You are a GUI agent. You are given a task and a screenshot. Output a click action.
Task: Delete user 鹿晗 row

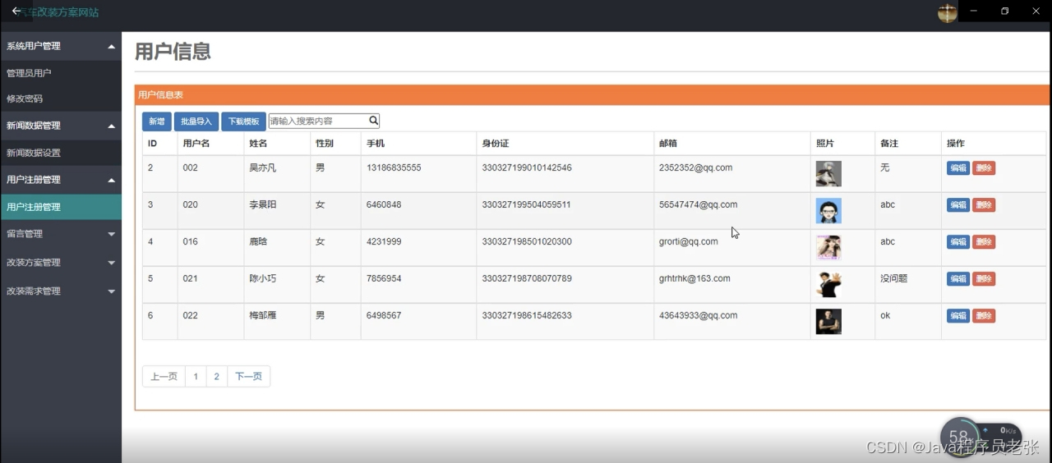983,242
